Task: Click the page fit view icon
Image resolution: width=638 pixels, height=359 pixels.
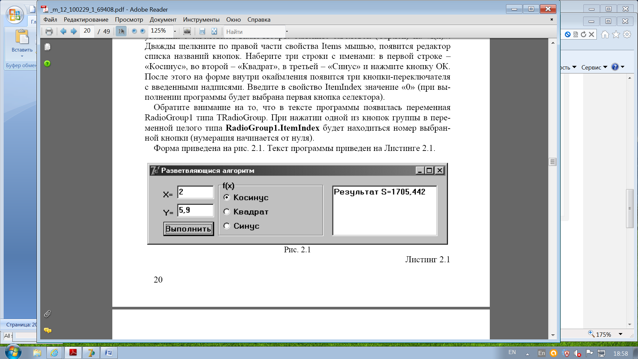Action: pyautogui.click(x=214, y=31)
